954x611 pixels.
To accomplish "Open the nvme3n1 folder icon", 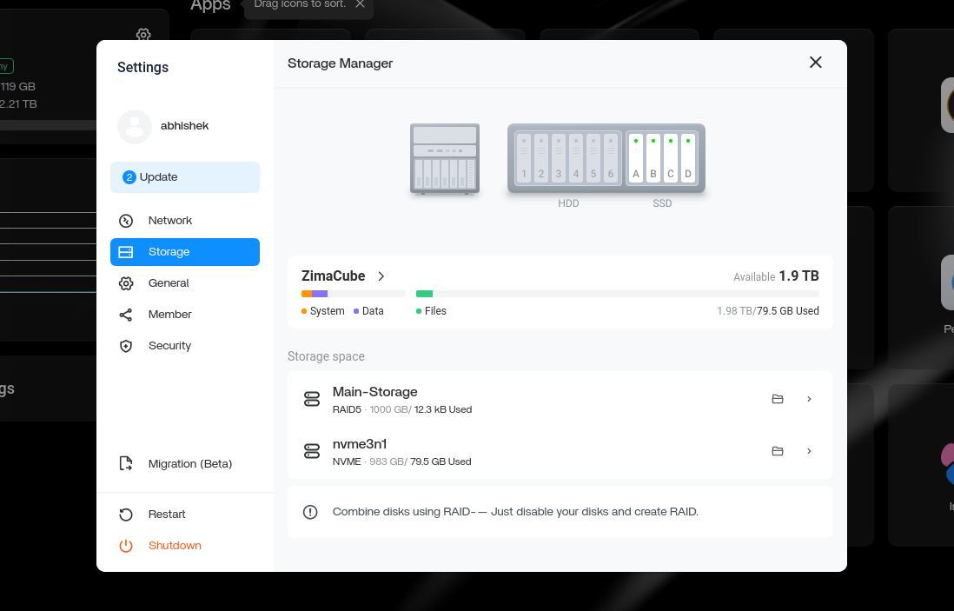I will point(778,450).
